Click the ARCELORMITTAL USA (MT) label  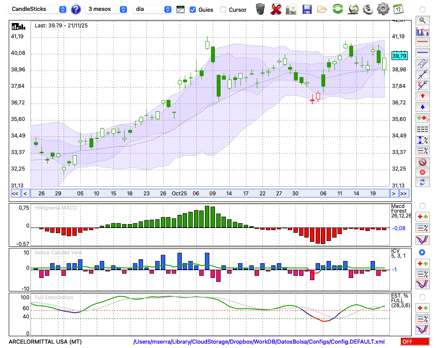45,341
